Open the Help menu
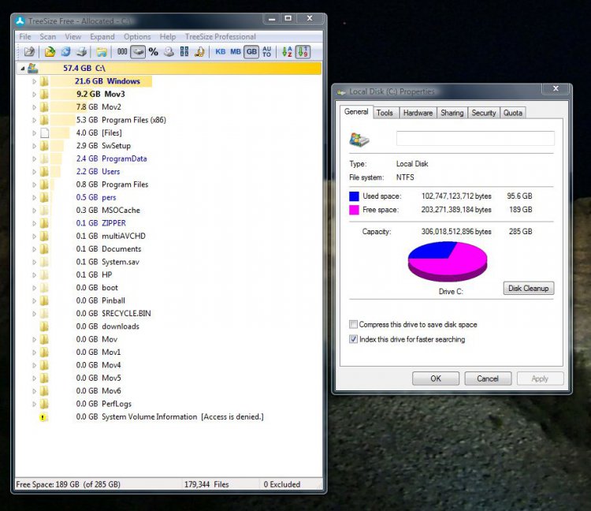This screenshot has height=511, width=591. pos(168,36)
